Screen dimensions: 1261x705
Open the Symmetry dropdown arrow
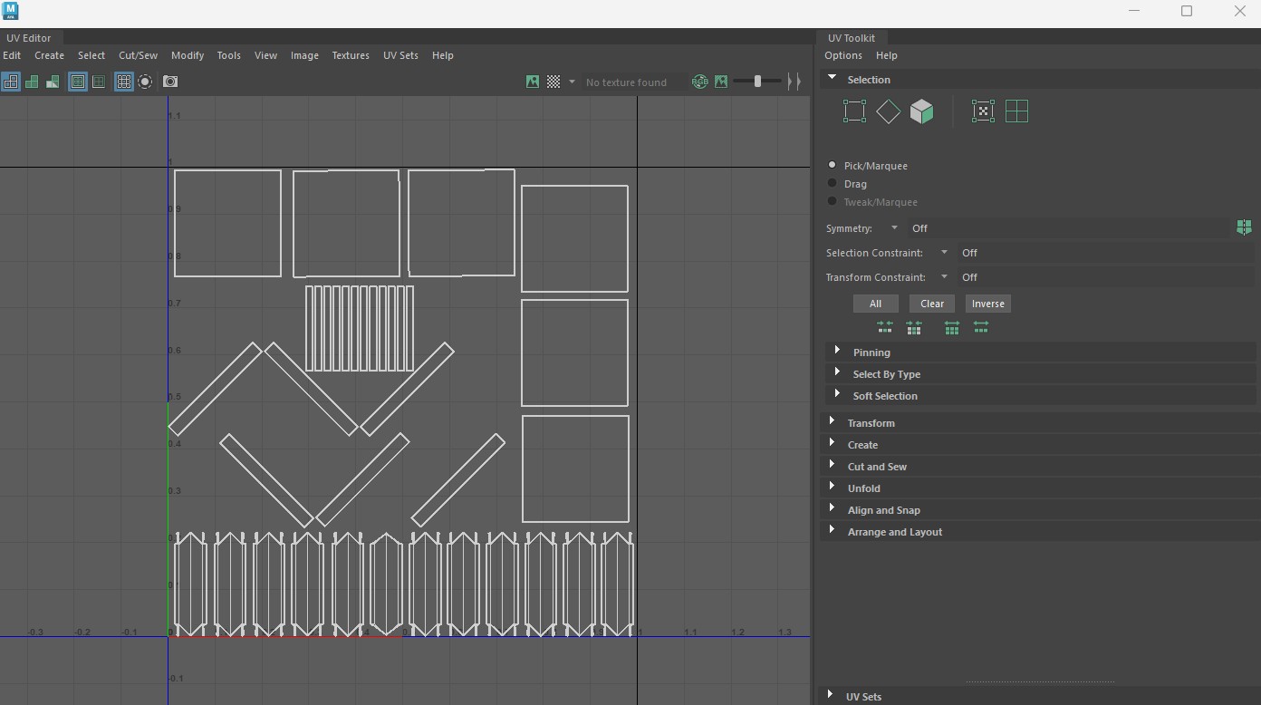tap(894, 227)
